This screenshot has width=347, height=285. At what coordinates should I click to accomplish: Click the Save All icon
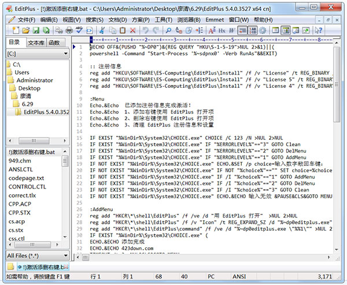[x=46, y=30]
